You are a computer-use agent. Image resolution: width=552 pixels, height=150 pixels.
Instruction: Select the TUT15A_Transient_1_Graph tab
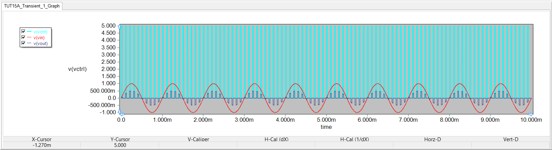(x=32, y=6)
